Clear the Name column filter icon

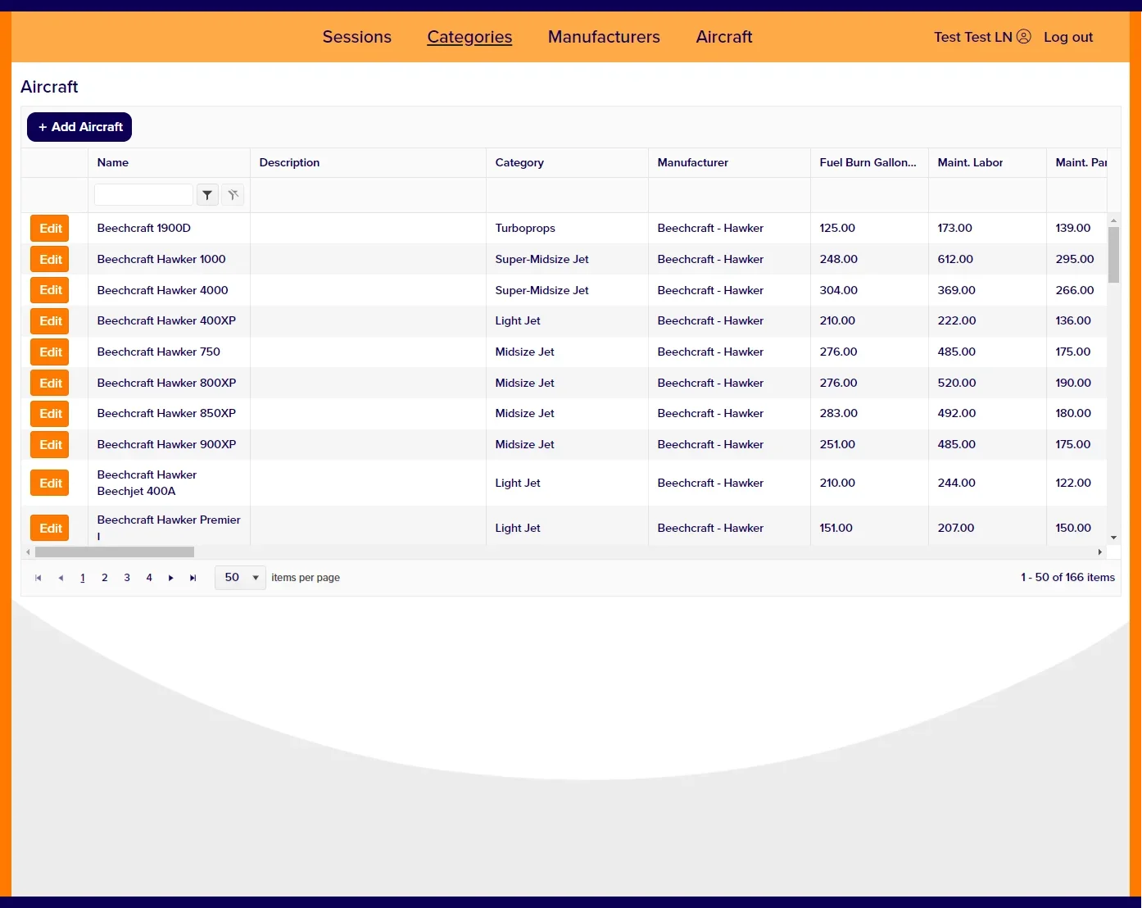(x=233, y=195)
